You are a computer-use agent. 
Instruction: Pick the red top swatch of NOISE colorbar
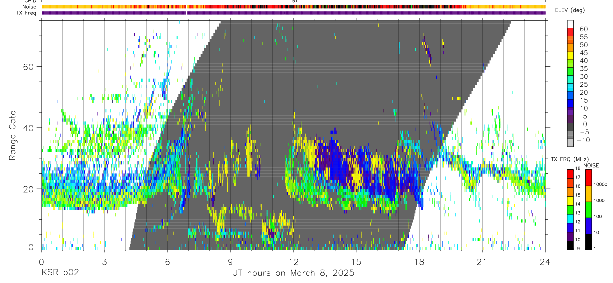[x=588, y=177]
